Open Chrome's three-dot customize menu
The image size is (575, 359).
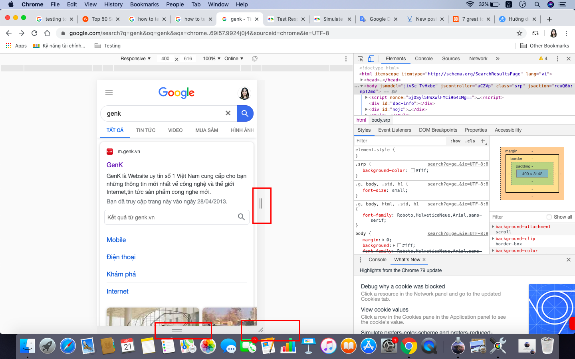click(x=566, y=33)
